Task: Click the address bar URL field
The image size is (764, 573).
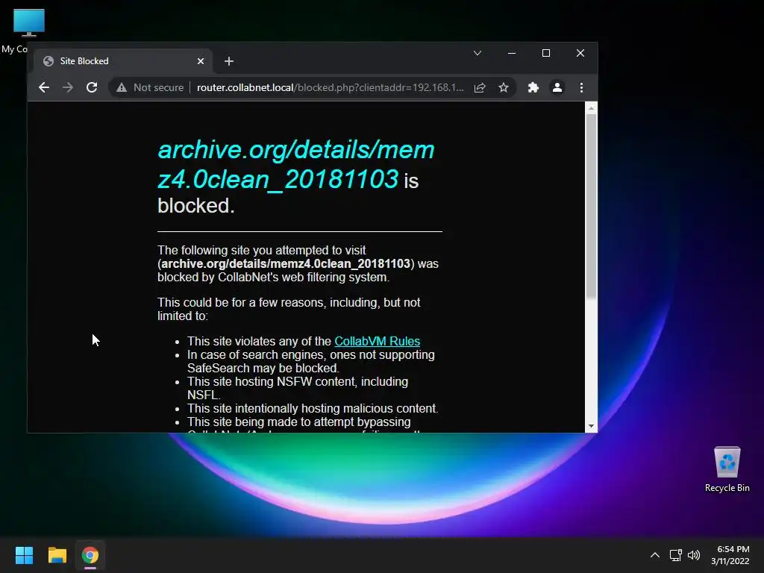Action: [330, 88]
